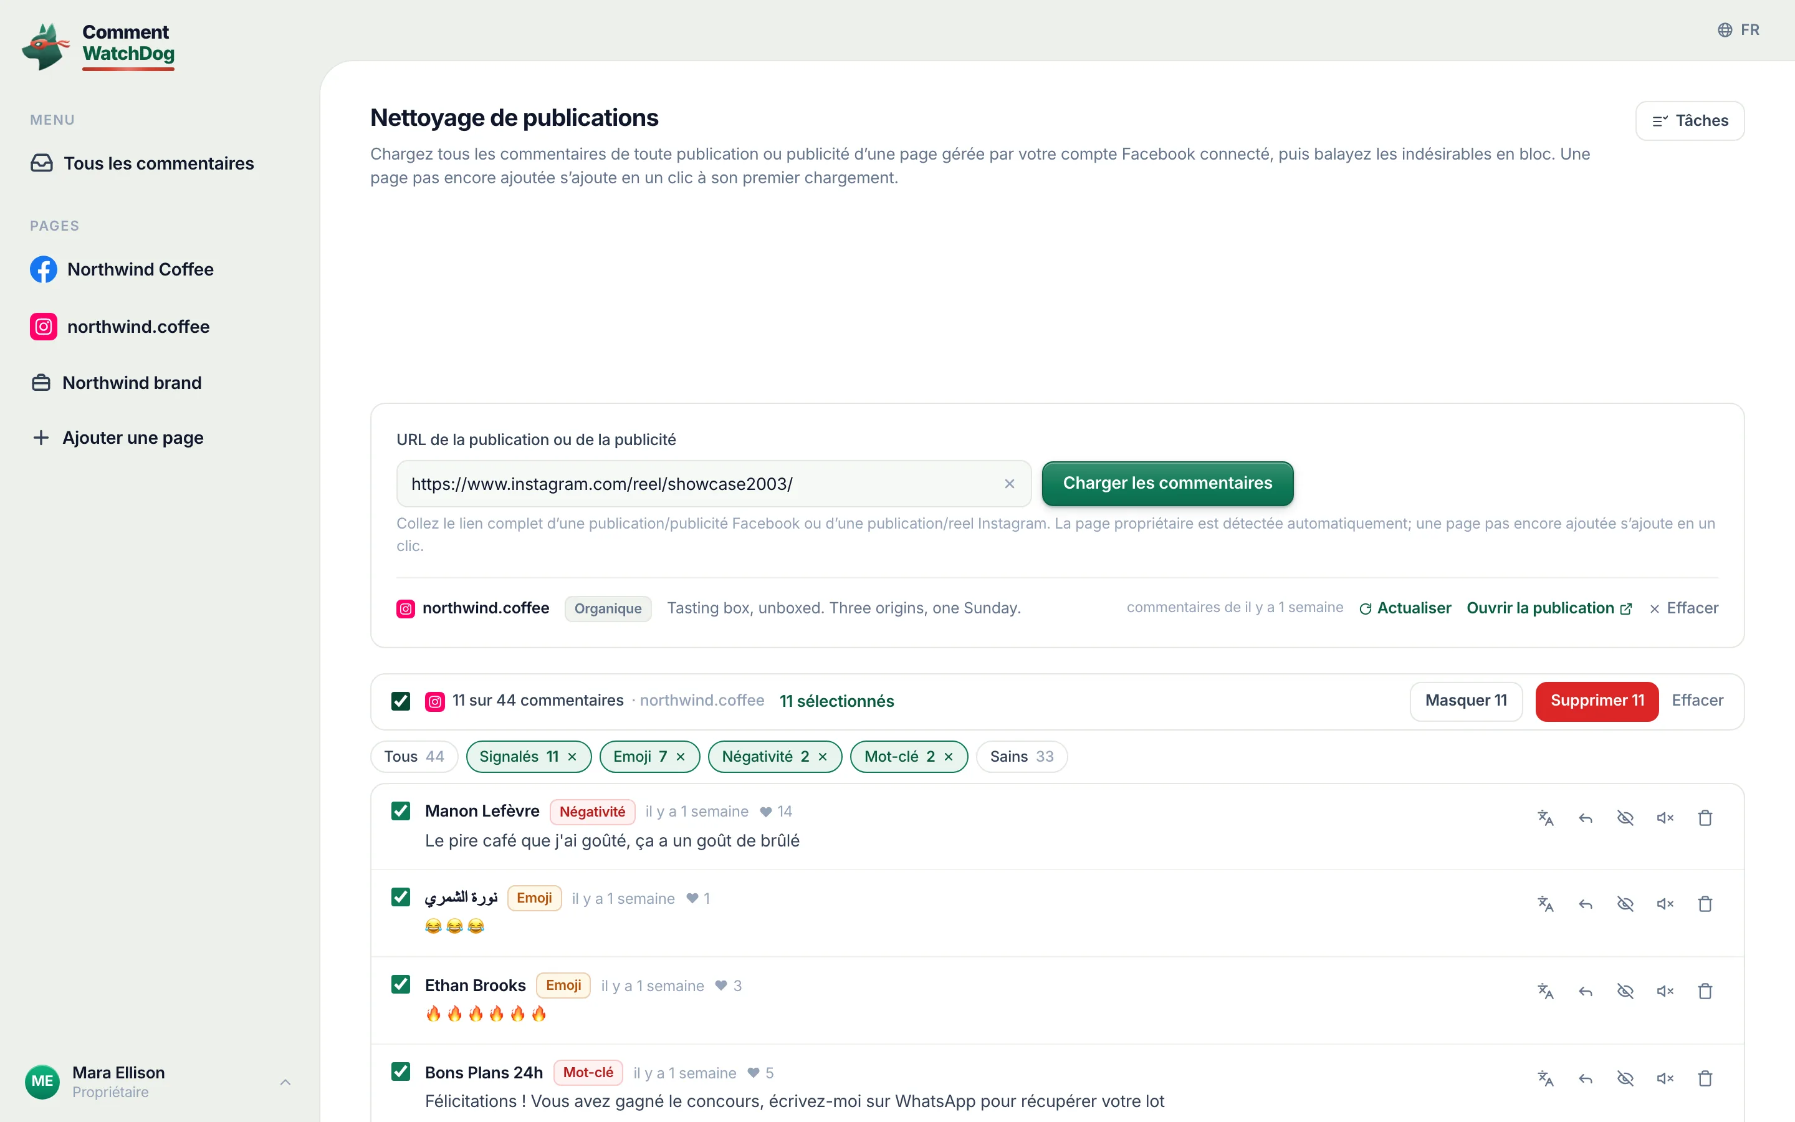
Task: Uncheck Bons Plans 24h comment checkbox
Action: [x=401, y=1072]
